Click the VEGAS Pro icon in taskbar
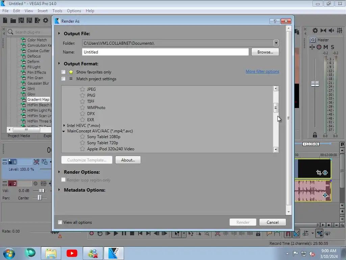 coord(114,253)
